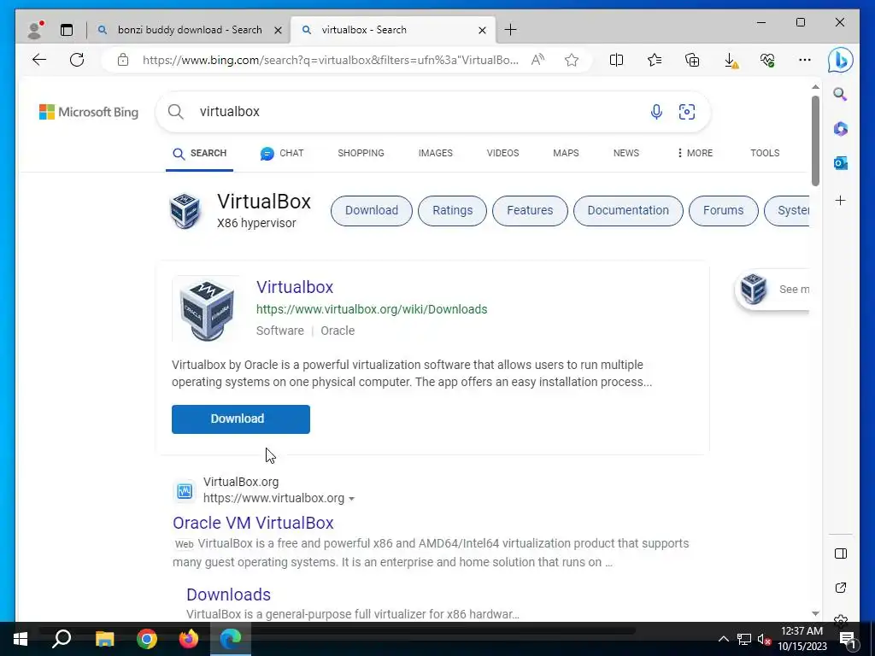
Task: Open the Windows Start menu
Action: coord(21,639)
